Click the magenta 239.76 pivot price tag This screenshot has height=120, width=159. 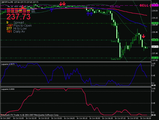click(x=155, y=5)
